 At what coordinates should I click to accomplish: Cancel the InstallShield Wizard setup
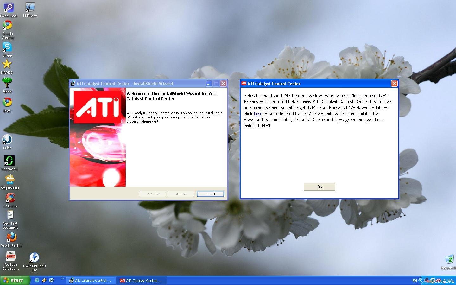coord(210,194)
